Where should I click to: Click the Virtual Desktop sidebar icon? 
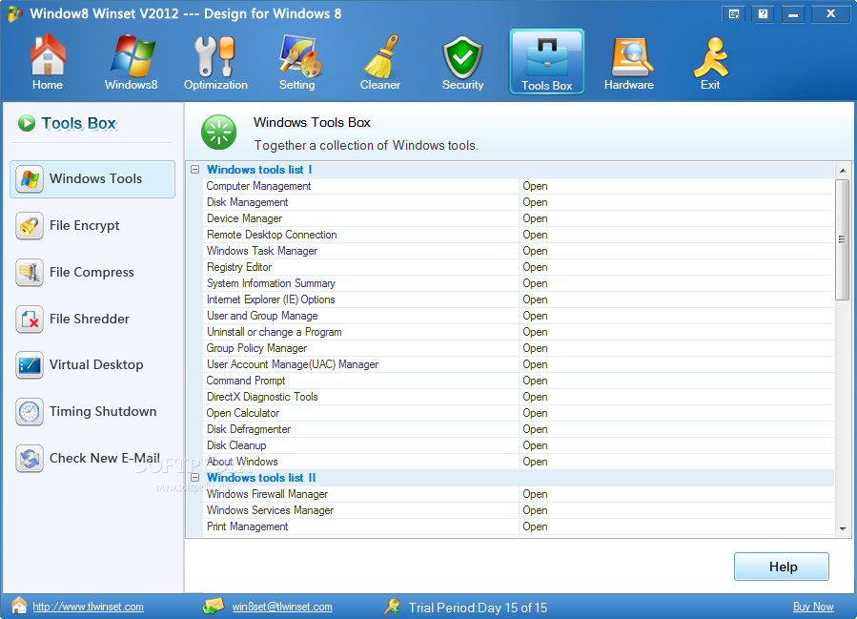click(x=30, y=365)
